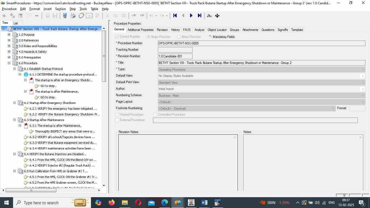Viewport: 370px width, 208px height.
Task: Switch to the Object Locator tab
Action: tap(217, 30)
